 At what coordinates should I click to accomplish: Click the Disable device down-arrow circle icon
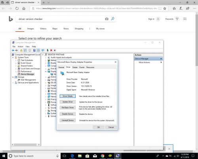[55, 50]
